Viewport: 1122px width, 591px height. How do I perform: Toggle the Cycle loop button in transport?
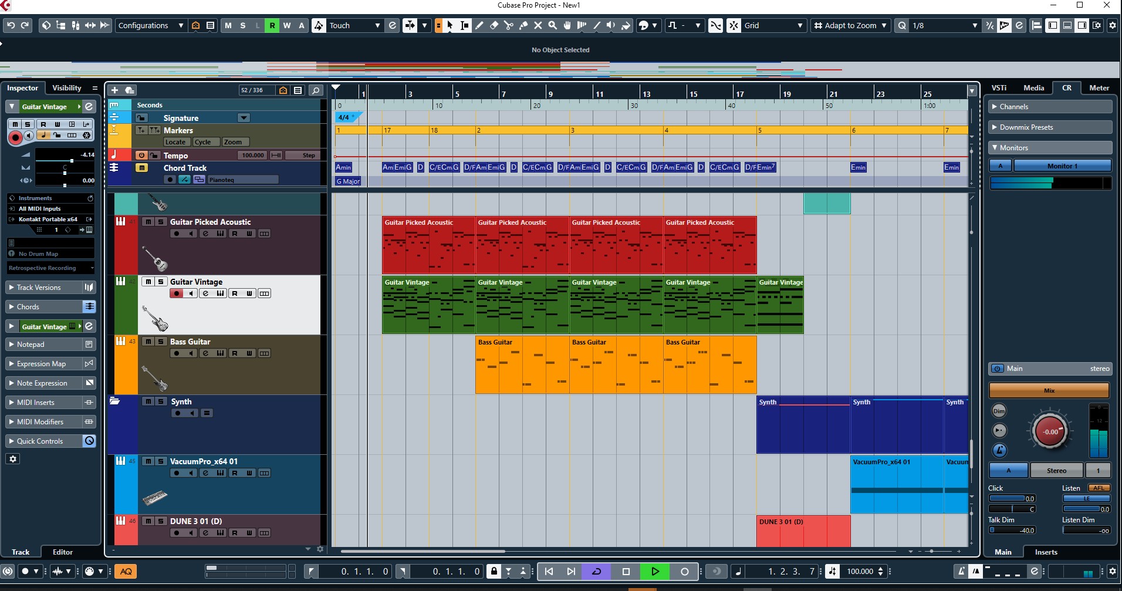tap(597, 571)
